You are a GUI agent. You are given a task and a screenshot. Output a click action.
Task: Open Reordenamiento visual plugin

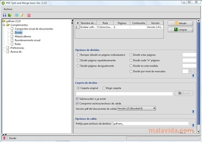(28, 40)
